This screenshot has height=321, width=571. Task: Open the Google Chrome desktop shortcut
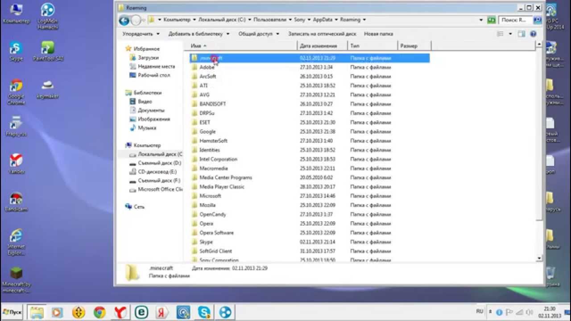[16, 91]
